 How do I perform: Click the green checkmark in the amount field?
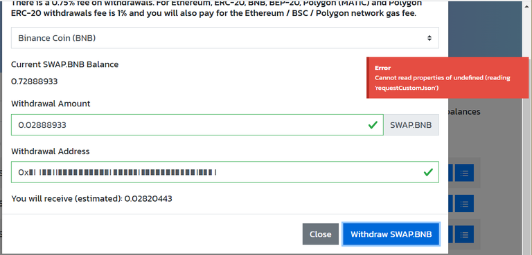pyautogui.click(x=373, y=125)
